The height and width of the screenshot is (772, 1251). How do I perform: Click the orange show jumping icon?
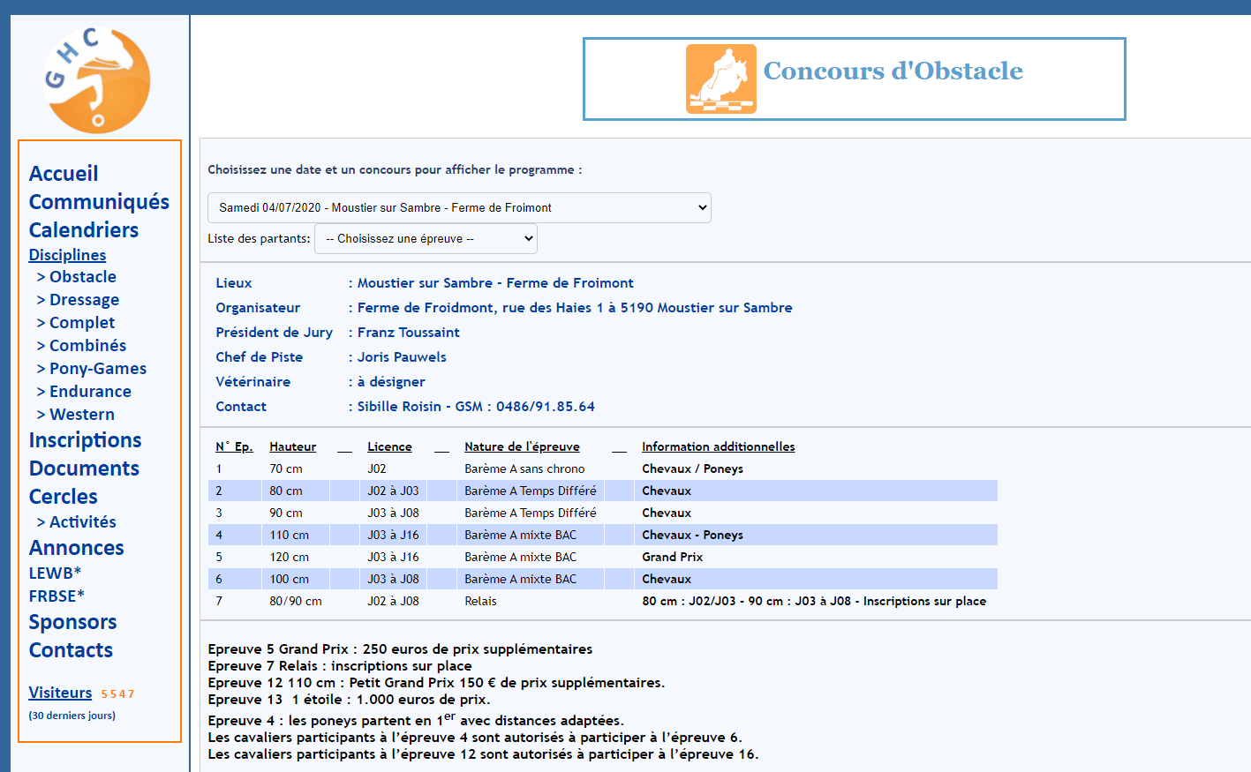pos(721,79)
